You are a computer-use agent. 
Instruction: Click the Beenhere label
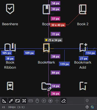pos(10,24)
